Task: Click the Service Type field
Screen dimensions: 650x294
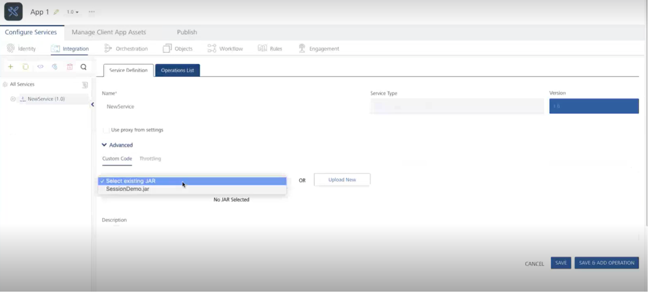Action: point(457,107)
